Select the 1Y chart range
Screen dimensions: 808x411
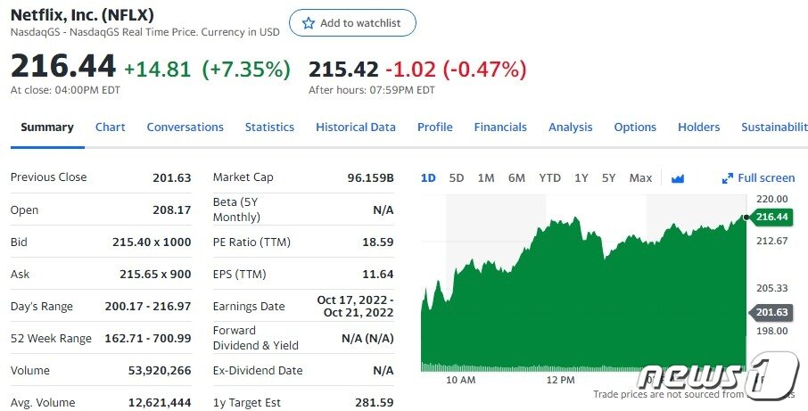(581, 178)
